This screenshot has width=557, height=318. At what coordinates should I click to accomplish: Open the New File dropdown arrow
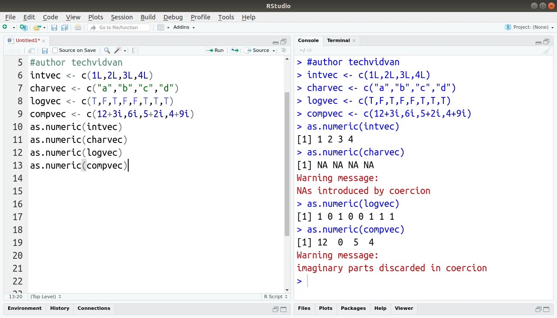click(14, 27)
